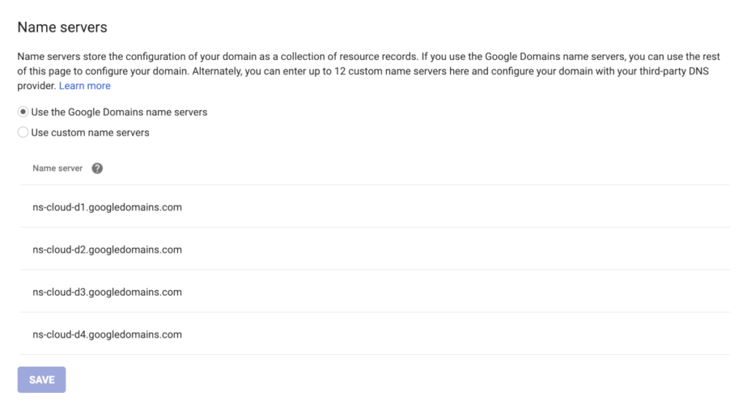Screen dimensions: 747x409
Task: Click ns-cloud-d1.googledomains.com entry
Action: pos(107,207)
